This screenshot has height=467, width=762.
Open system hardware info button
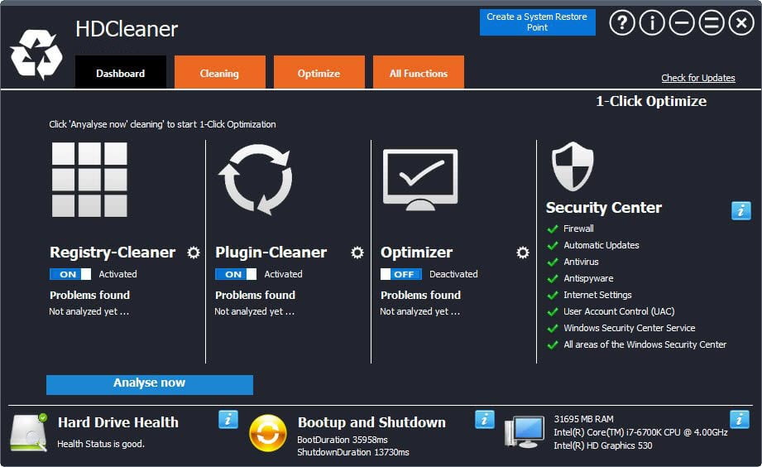pyautogui.click(x=739, y=419)
